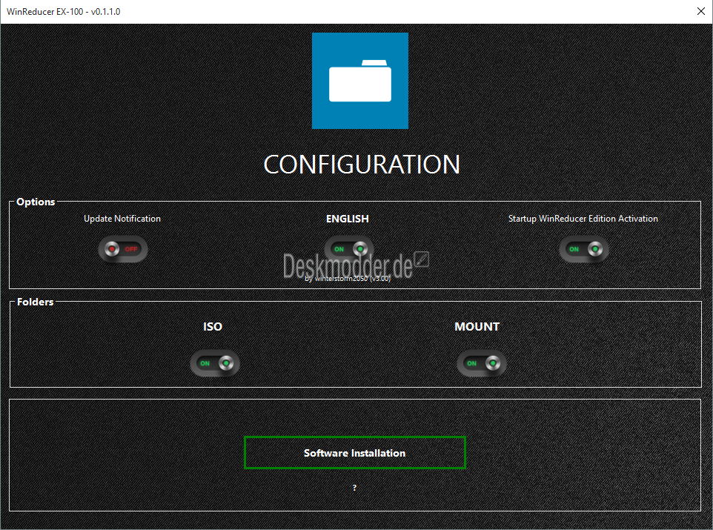Click the Software Installation button

tap(355, 453)
